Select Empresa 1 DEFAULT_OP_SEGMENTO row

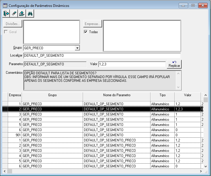click(x=103, y=104)
